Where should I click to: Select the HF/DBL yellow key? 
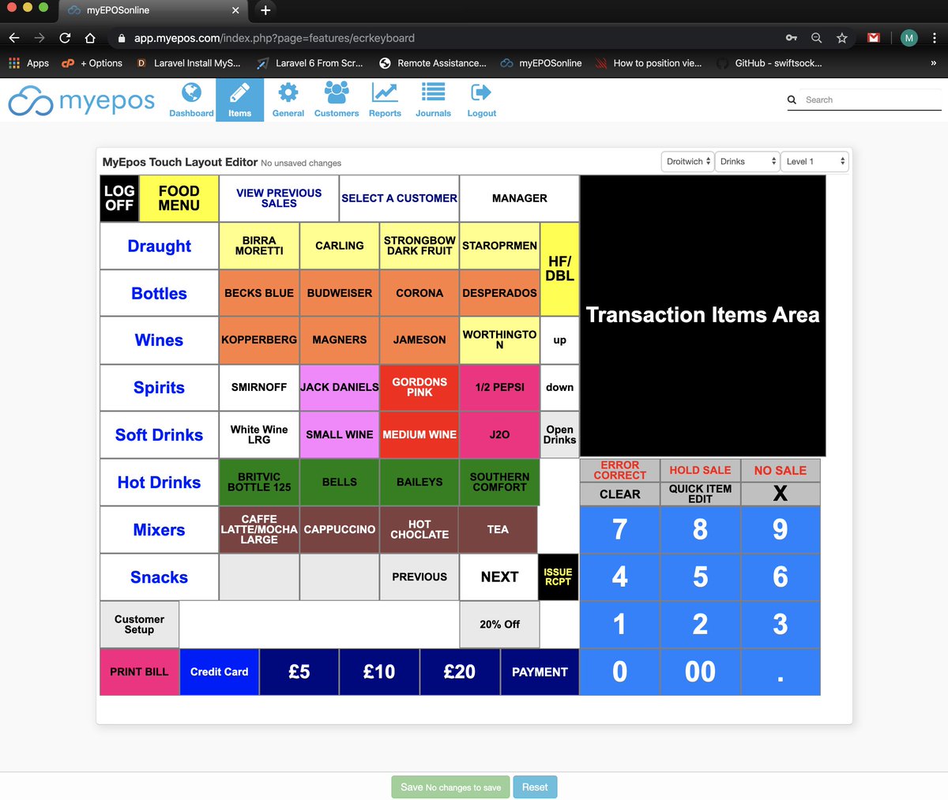(x=559, y=269)
